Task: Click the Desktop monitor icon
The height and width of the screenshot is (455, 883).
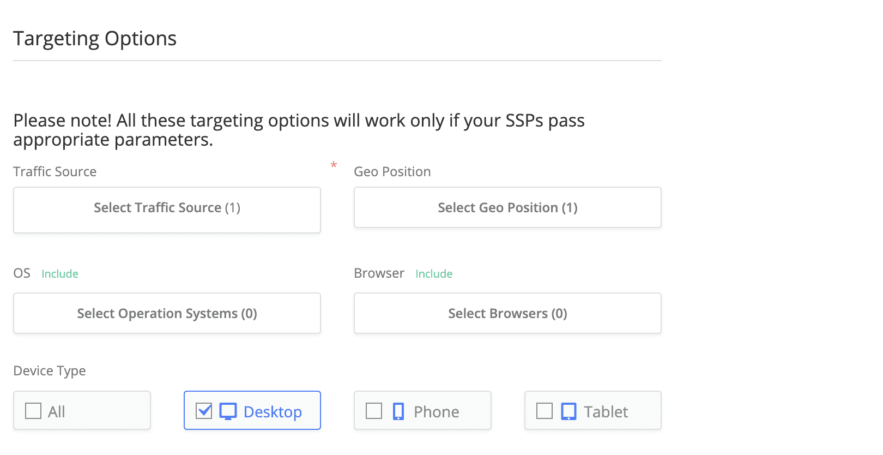Action: (x=228, y=411)
